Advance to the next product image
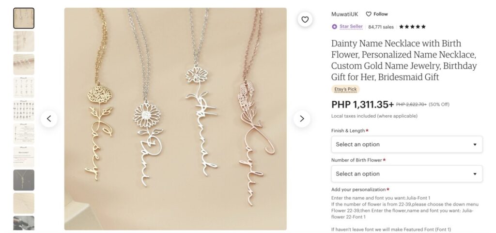 [x=302, y=119]
